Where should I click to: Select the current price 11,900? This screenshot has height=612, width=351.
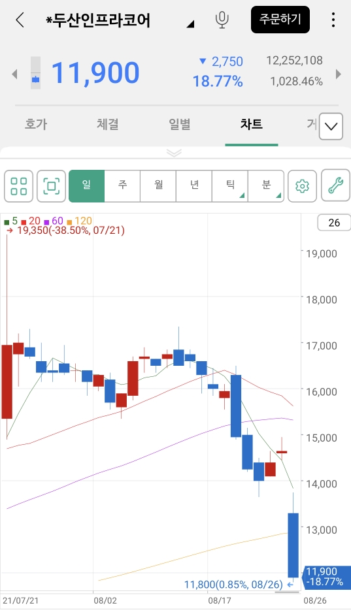[x=95, y=73]
